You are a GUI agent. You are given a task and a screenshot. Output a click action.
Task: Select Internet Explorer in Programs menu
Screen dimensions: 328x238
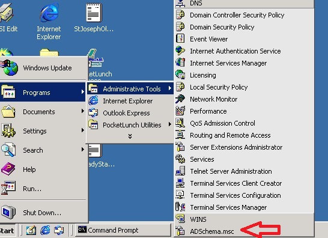130,101
